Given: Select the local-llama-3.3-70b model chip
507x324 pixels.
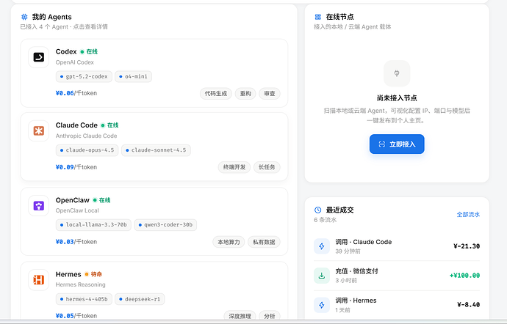Looking at the screenshot, I should click(x=93, y=224).
